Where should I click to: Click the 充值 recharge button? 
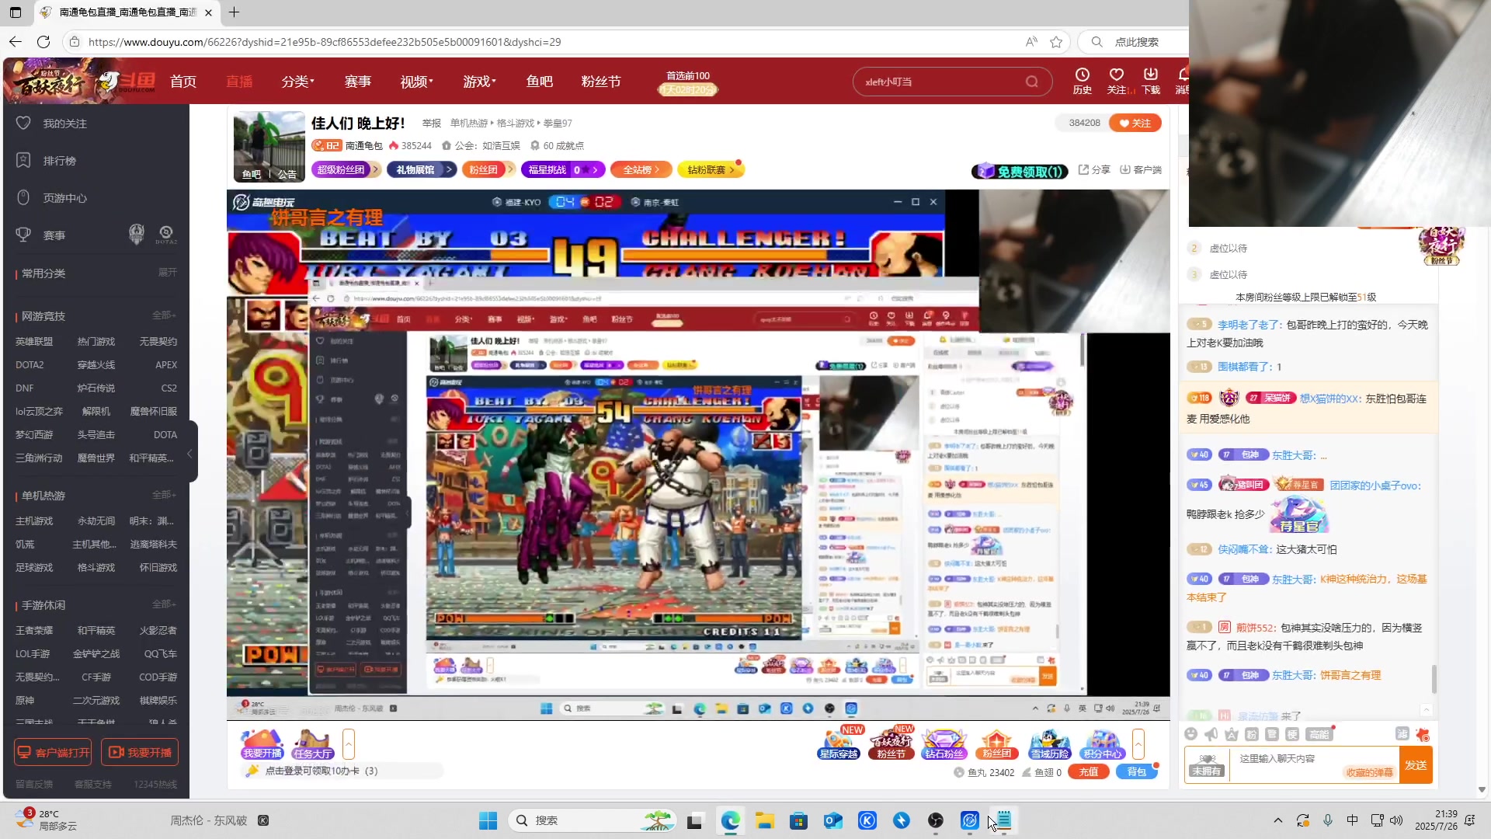pos(1089,771)
